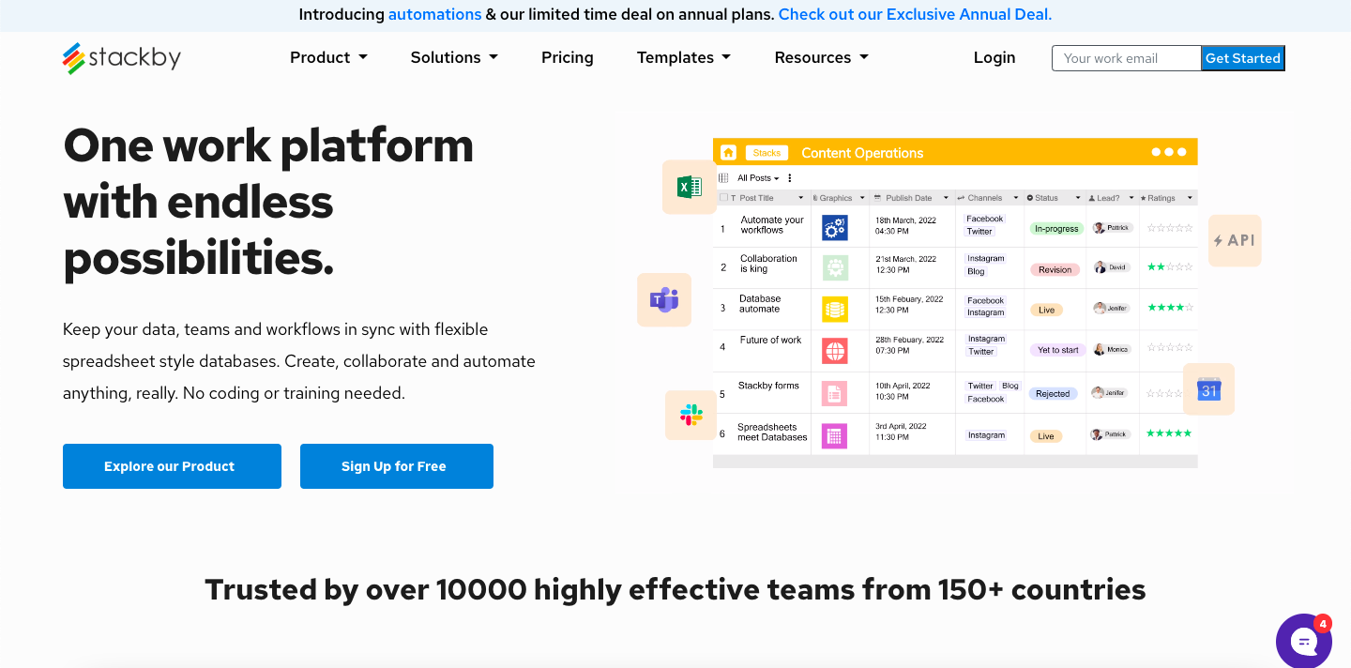Click the Revision status tag
The height and width of the screenshot is (668, 1351).
click(x=1055, y=269)
